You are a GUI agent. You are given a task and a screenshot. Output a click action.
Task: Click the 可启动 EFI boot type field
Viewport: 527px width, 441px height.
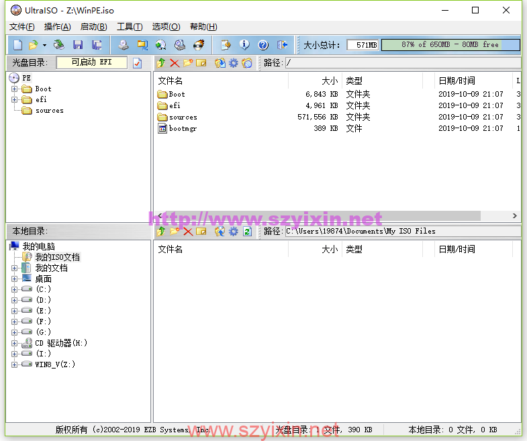click(92, 62)
